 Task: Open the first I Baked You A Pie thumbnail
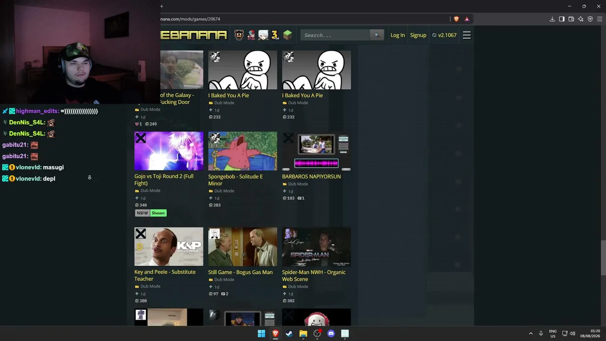coord(243,70)
